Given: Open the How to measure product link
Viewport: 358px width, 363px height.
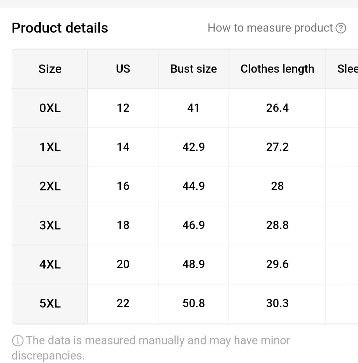Looking at the screenshot, I should (x=270, y=28).
